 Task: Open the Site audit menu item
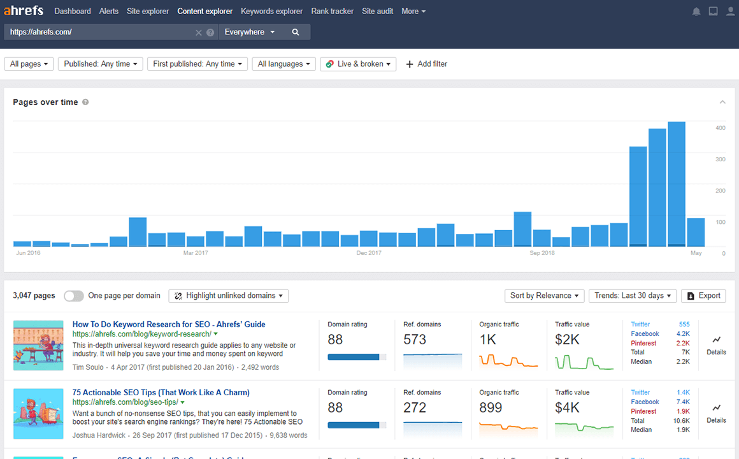[378, 11]
